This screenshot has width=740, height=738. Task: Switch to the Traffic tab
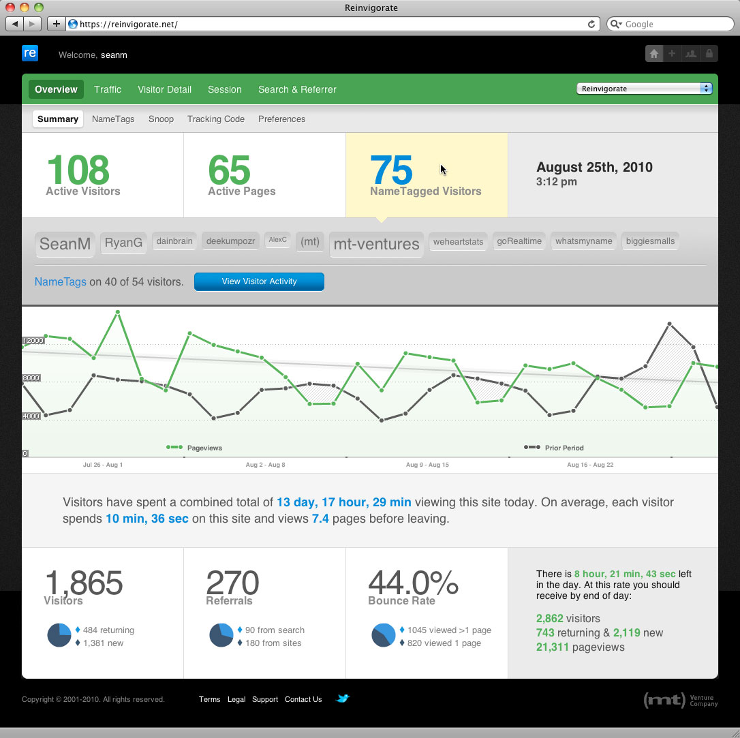[x=108, y=89]
